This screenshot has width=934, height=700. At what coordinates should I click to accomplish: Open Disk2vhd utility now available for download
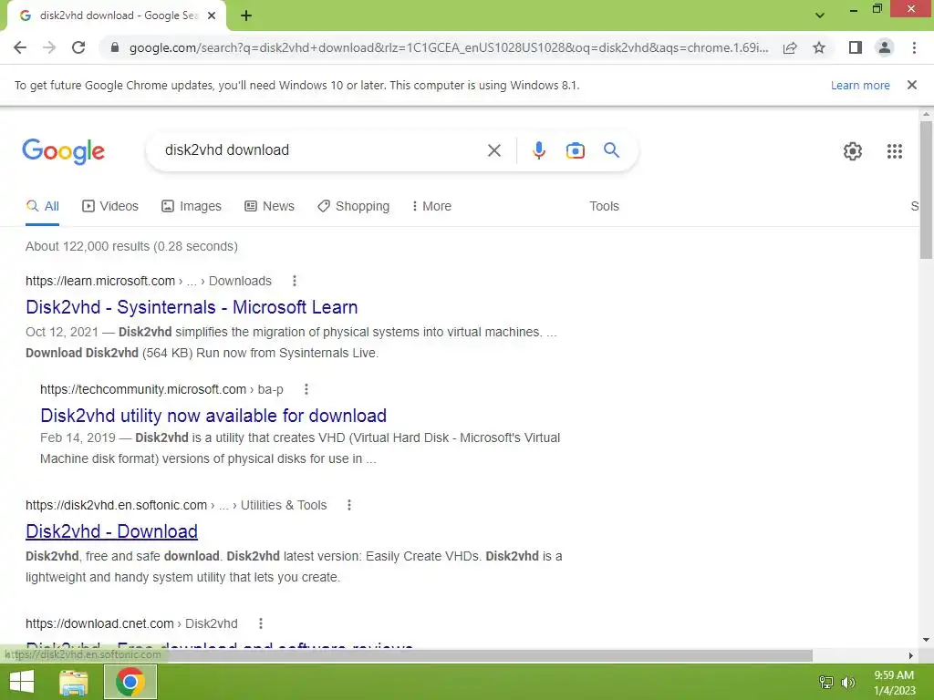point(213,416)
